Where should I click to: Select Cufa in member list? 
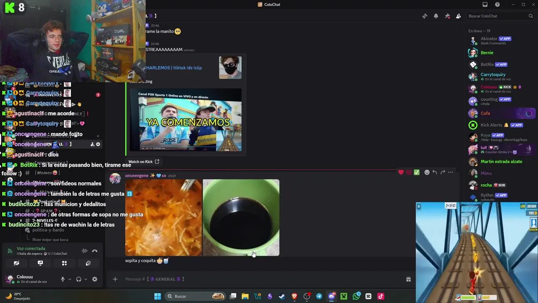click(x=500, y=113)
